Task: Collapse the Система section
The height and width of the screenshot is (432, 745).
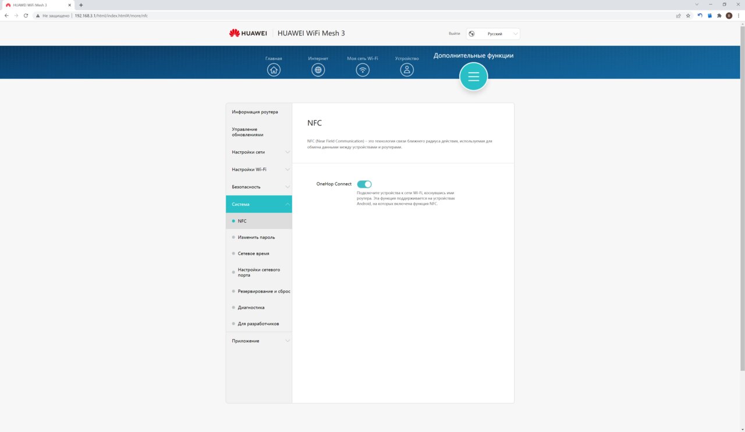Action: coord(259,204)
